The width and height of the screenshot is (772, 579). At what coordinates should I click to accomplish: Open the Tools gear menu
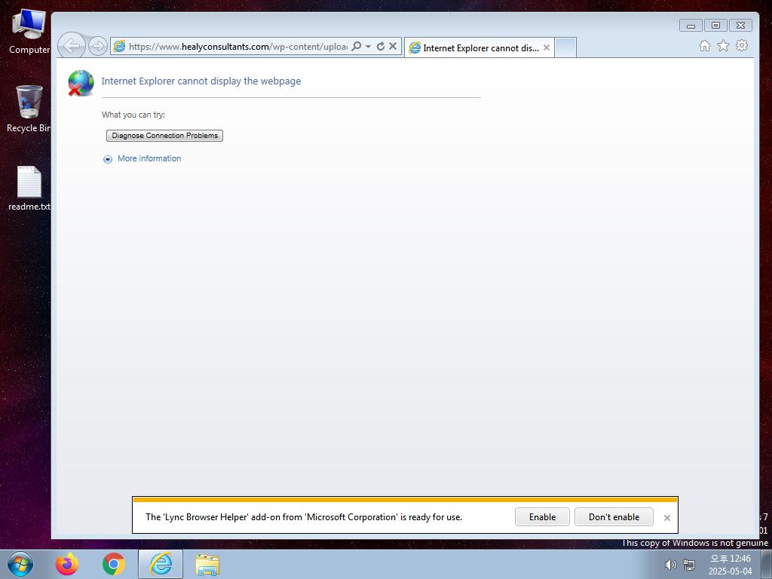[742, 46]
